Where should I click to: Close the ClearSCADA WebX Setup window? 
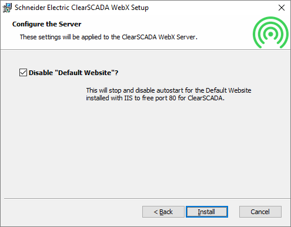pyautogui.click(x=282, y=8)
